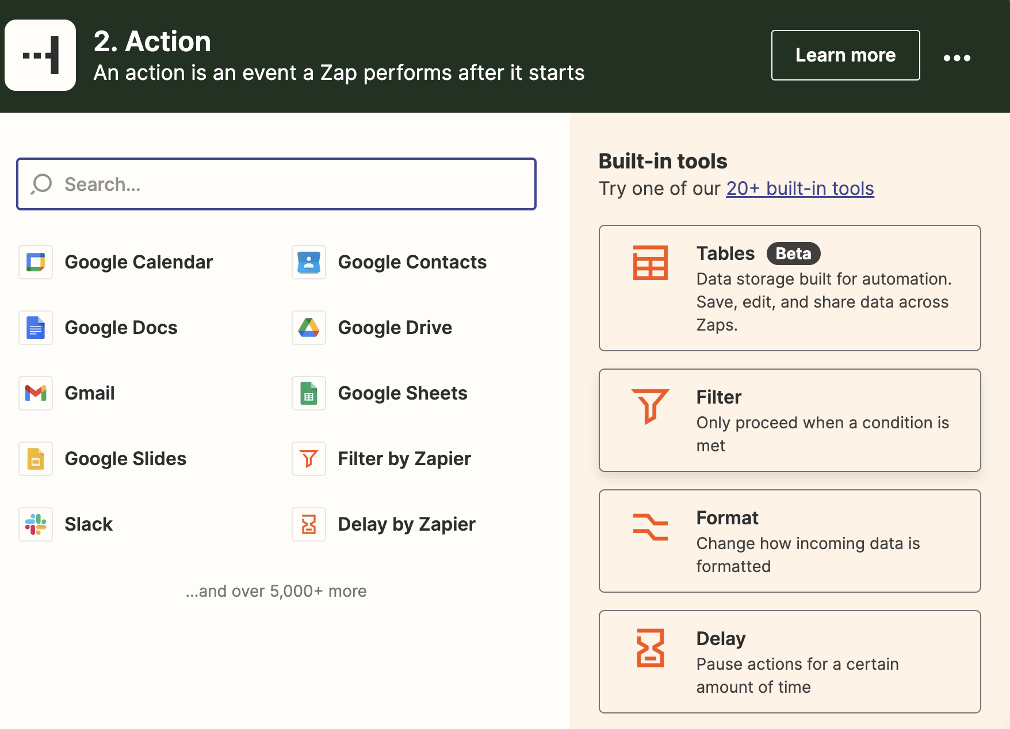Choose the Gmail envelope icon

point(36,393)
